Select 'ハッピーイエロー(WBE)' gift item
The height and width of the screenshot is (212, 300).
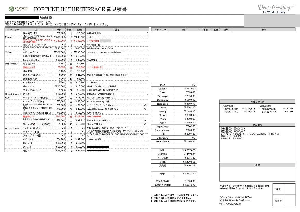pyautogui.click(x=35, y=98)
